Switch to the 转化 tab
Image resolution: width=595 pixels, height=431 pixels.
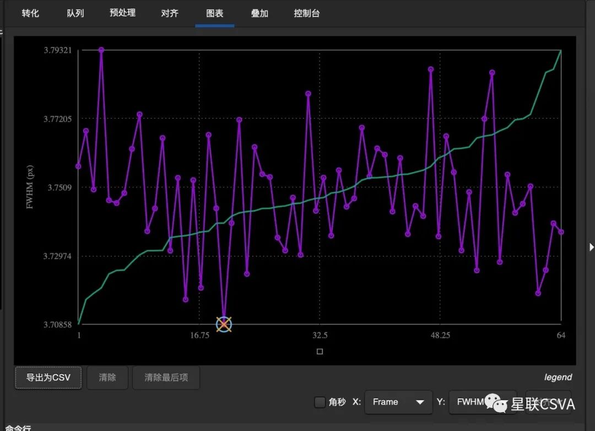click(30, 13)
